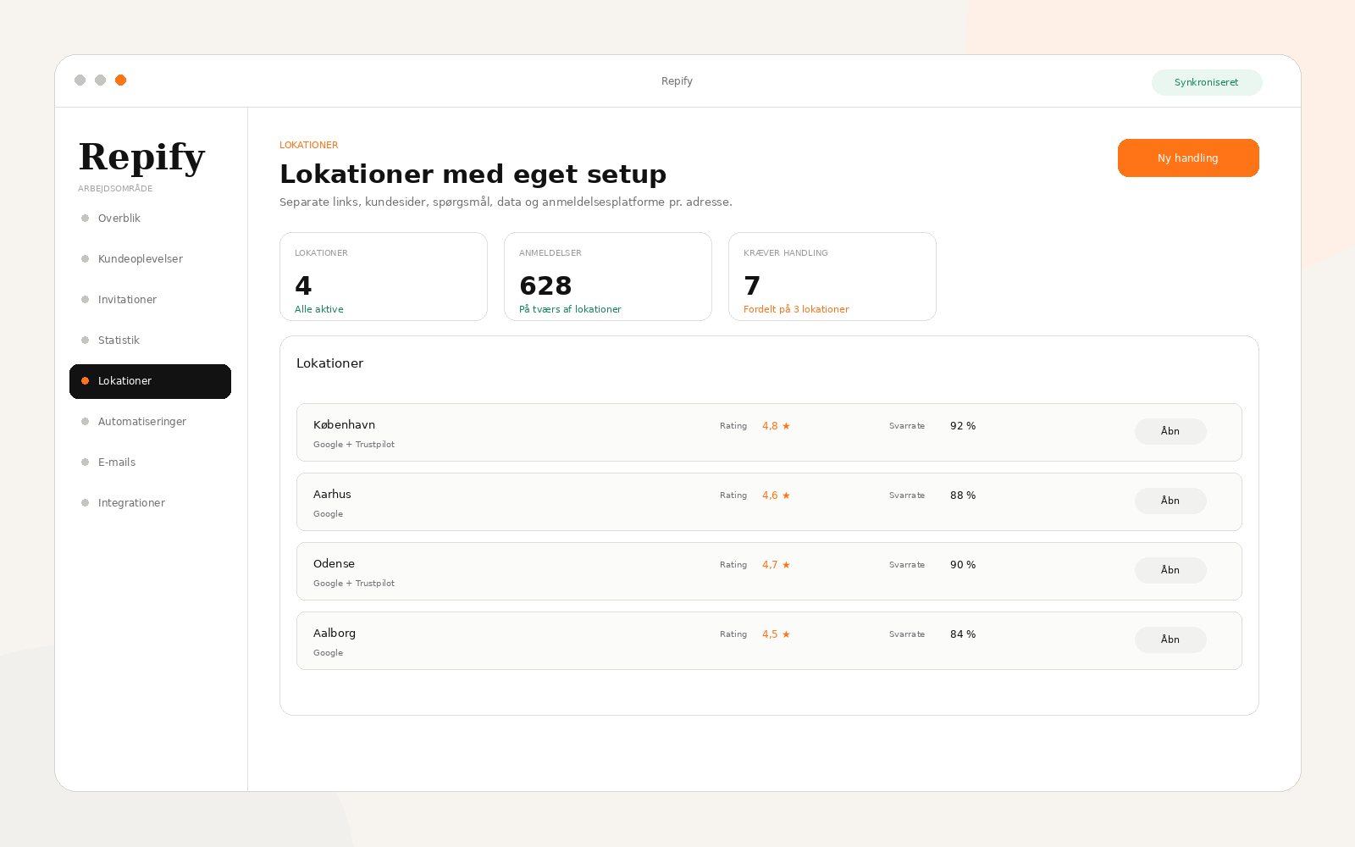Click the Google label under Aalborg
The width and height of the screenshot is (1355, 847).
tap(328, 653)
